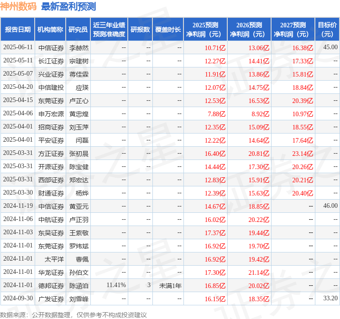The image size is (340, 319).
Task: Click analyst name 陈宝健
Action: (79, 167)
